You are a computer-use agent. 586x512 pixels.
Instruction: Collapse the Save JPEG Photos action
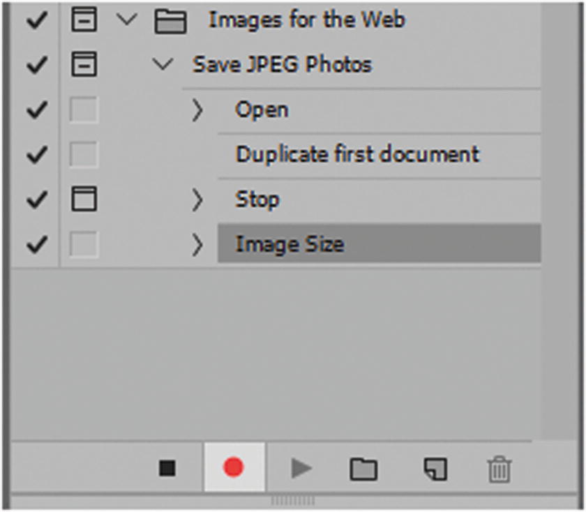(163, 64)
